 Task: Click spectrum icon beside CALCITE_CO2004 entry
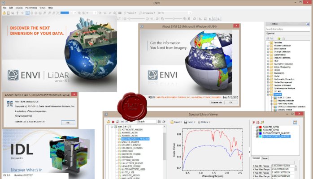(x=119, y=142)
